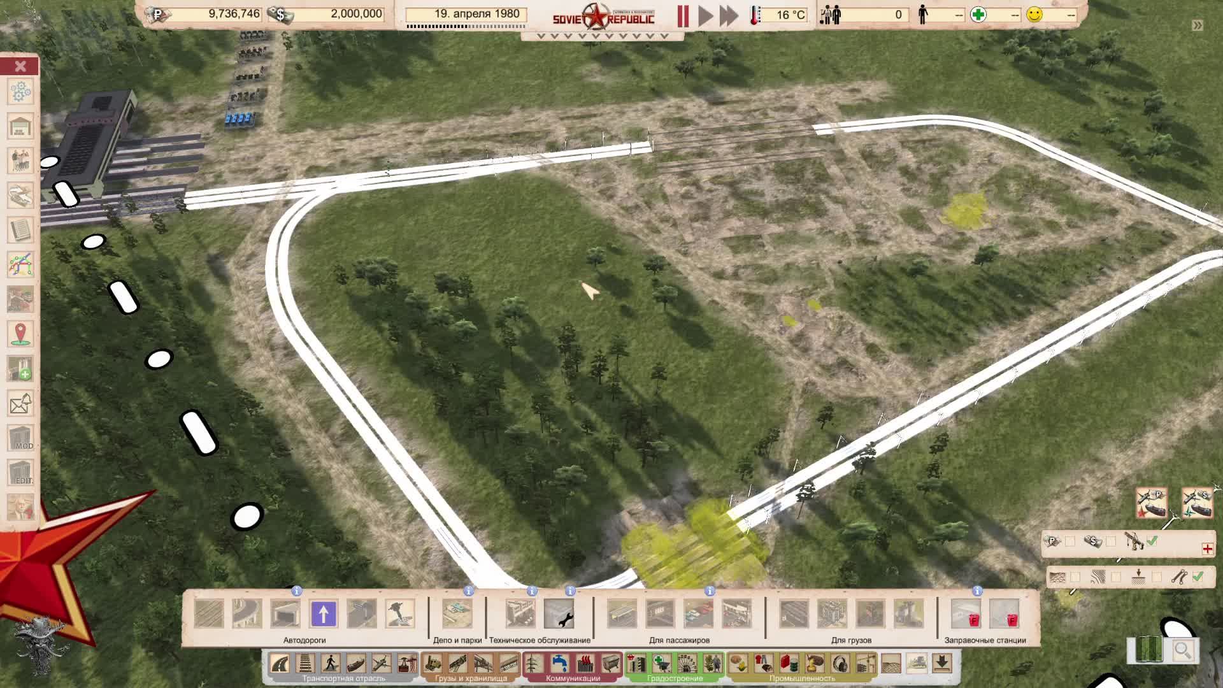
Task: Expand options with the red plus button
Action: pyautogui.click(x=1207, y=548)
